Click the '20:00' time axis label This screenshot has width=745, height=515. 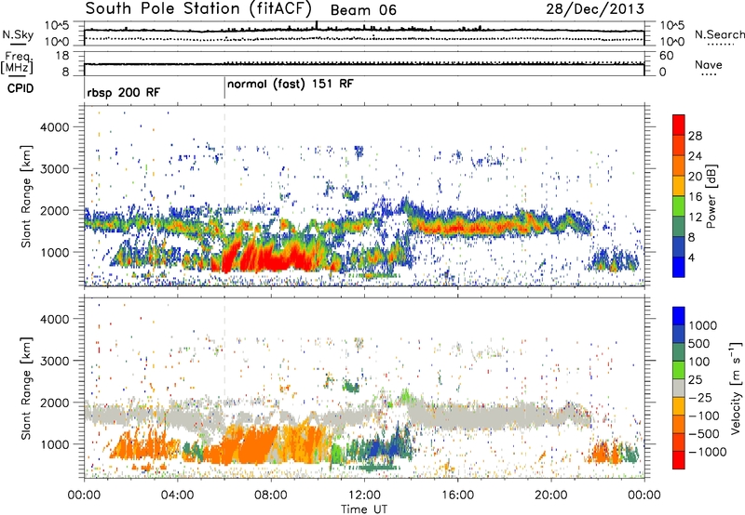tap(551, 495)
